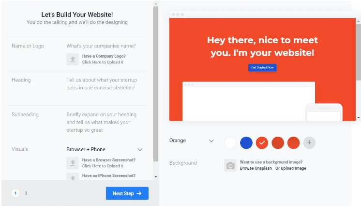This screenshot has width=361, height=206.
Task: Click the iPhone screenshot upload icon
Action: pyautogui.click(x=73, y=177)
